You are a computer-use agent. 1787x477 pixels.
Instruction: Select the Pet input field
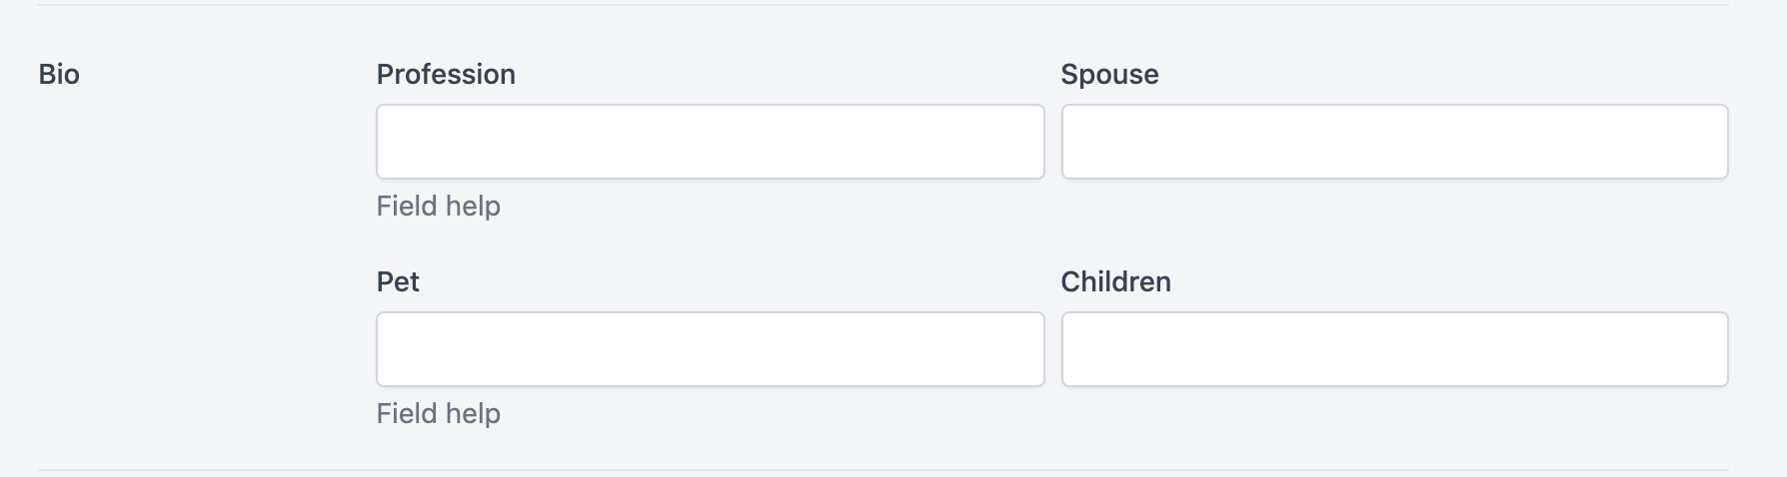tap(710, 349)
